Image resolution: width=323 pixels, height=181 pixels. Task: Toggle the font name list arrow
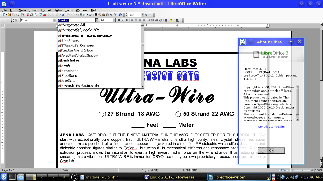(x=97, y=20)
